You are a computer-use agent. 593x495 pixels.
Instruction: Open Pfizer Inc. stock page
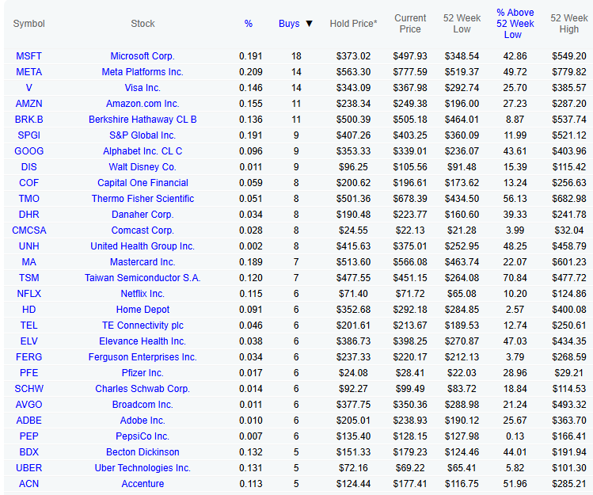tap(143, 374)
